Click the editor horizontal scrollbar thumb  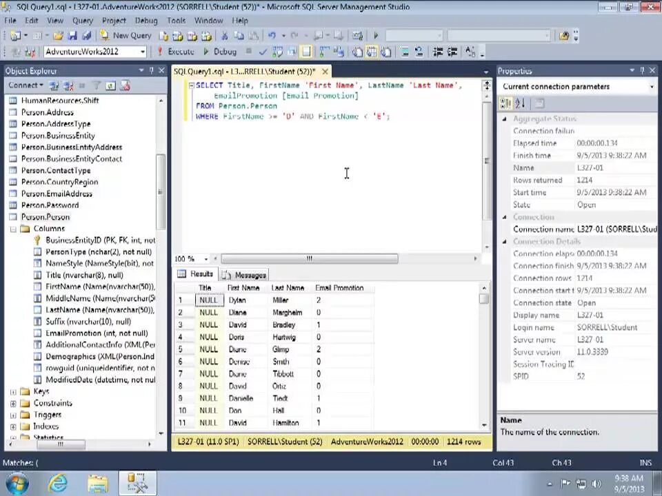[x=310, y=258]
